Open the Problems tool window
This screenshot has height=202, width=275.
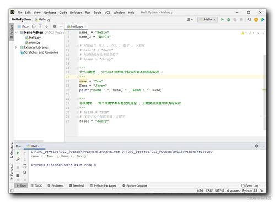(x=56, y=185)
